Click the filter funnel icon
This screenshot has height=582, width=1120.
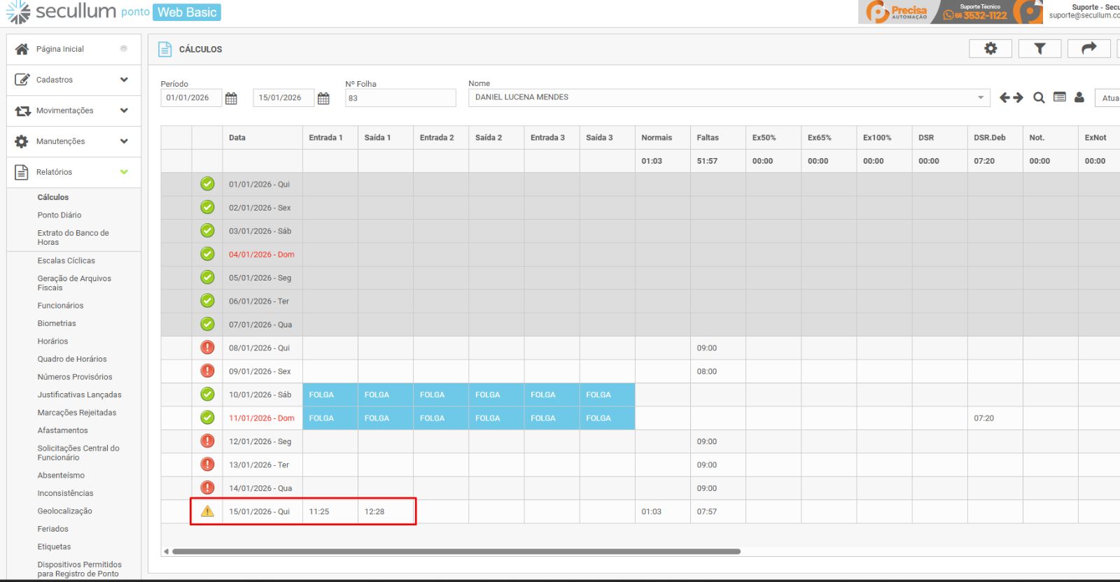click(1039, 48)
